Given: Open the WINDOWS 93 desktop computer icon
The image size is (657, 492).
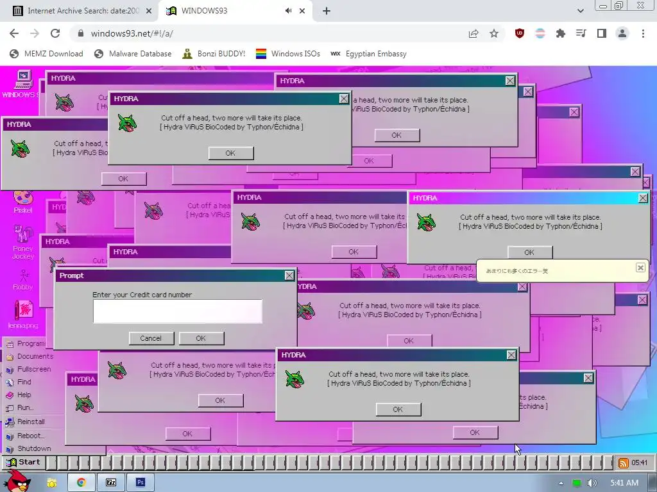Looking at the screenshot, I should tap(22, 85).
